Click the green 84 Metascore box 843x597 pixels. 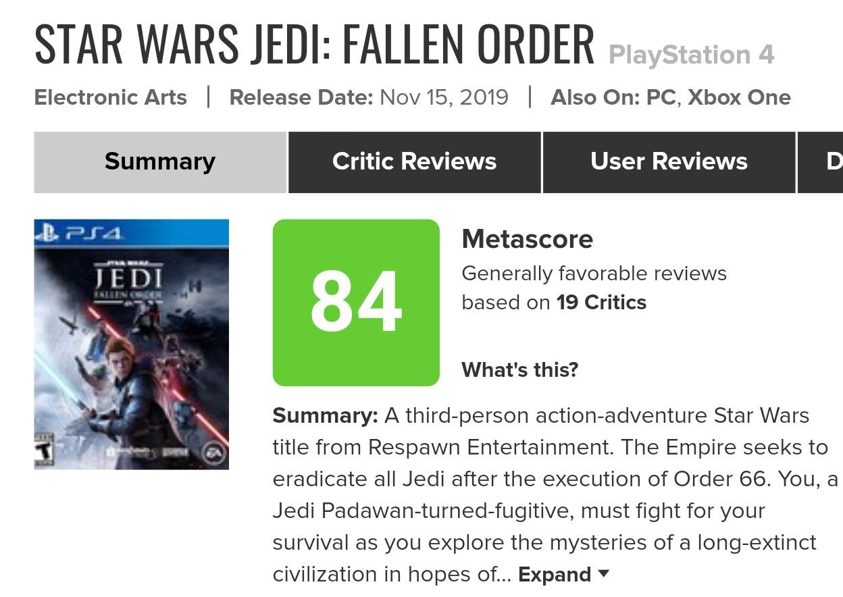coord(356,303)
